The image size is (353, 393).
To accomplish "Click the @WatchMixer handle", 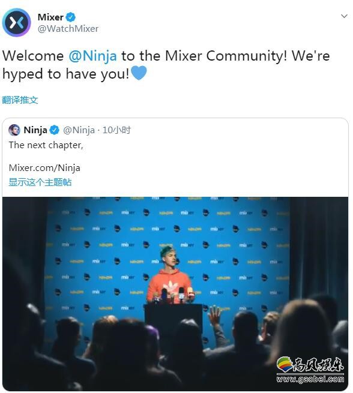I will (x=68, y=29).
